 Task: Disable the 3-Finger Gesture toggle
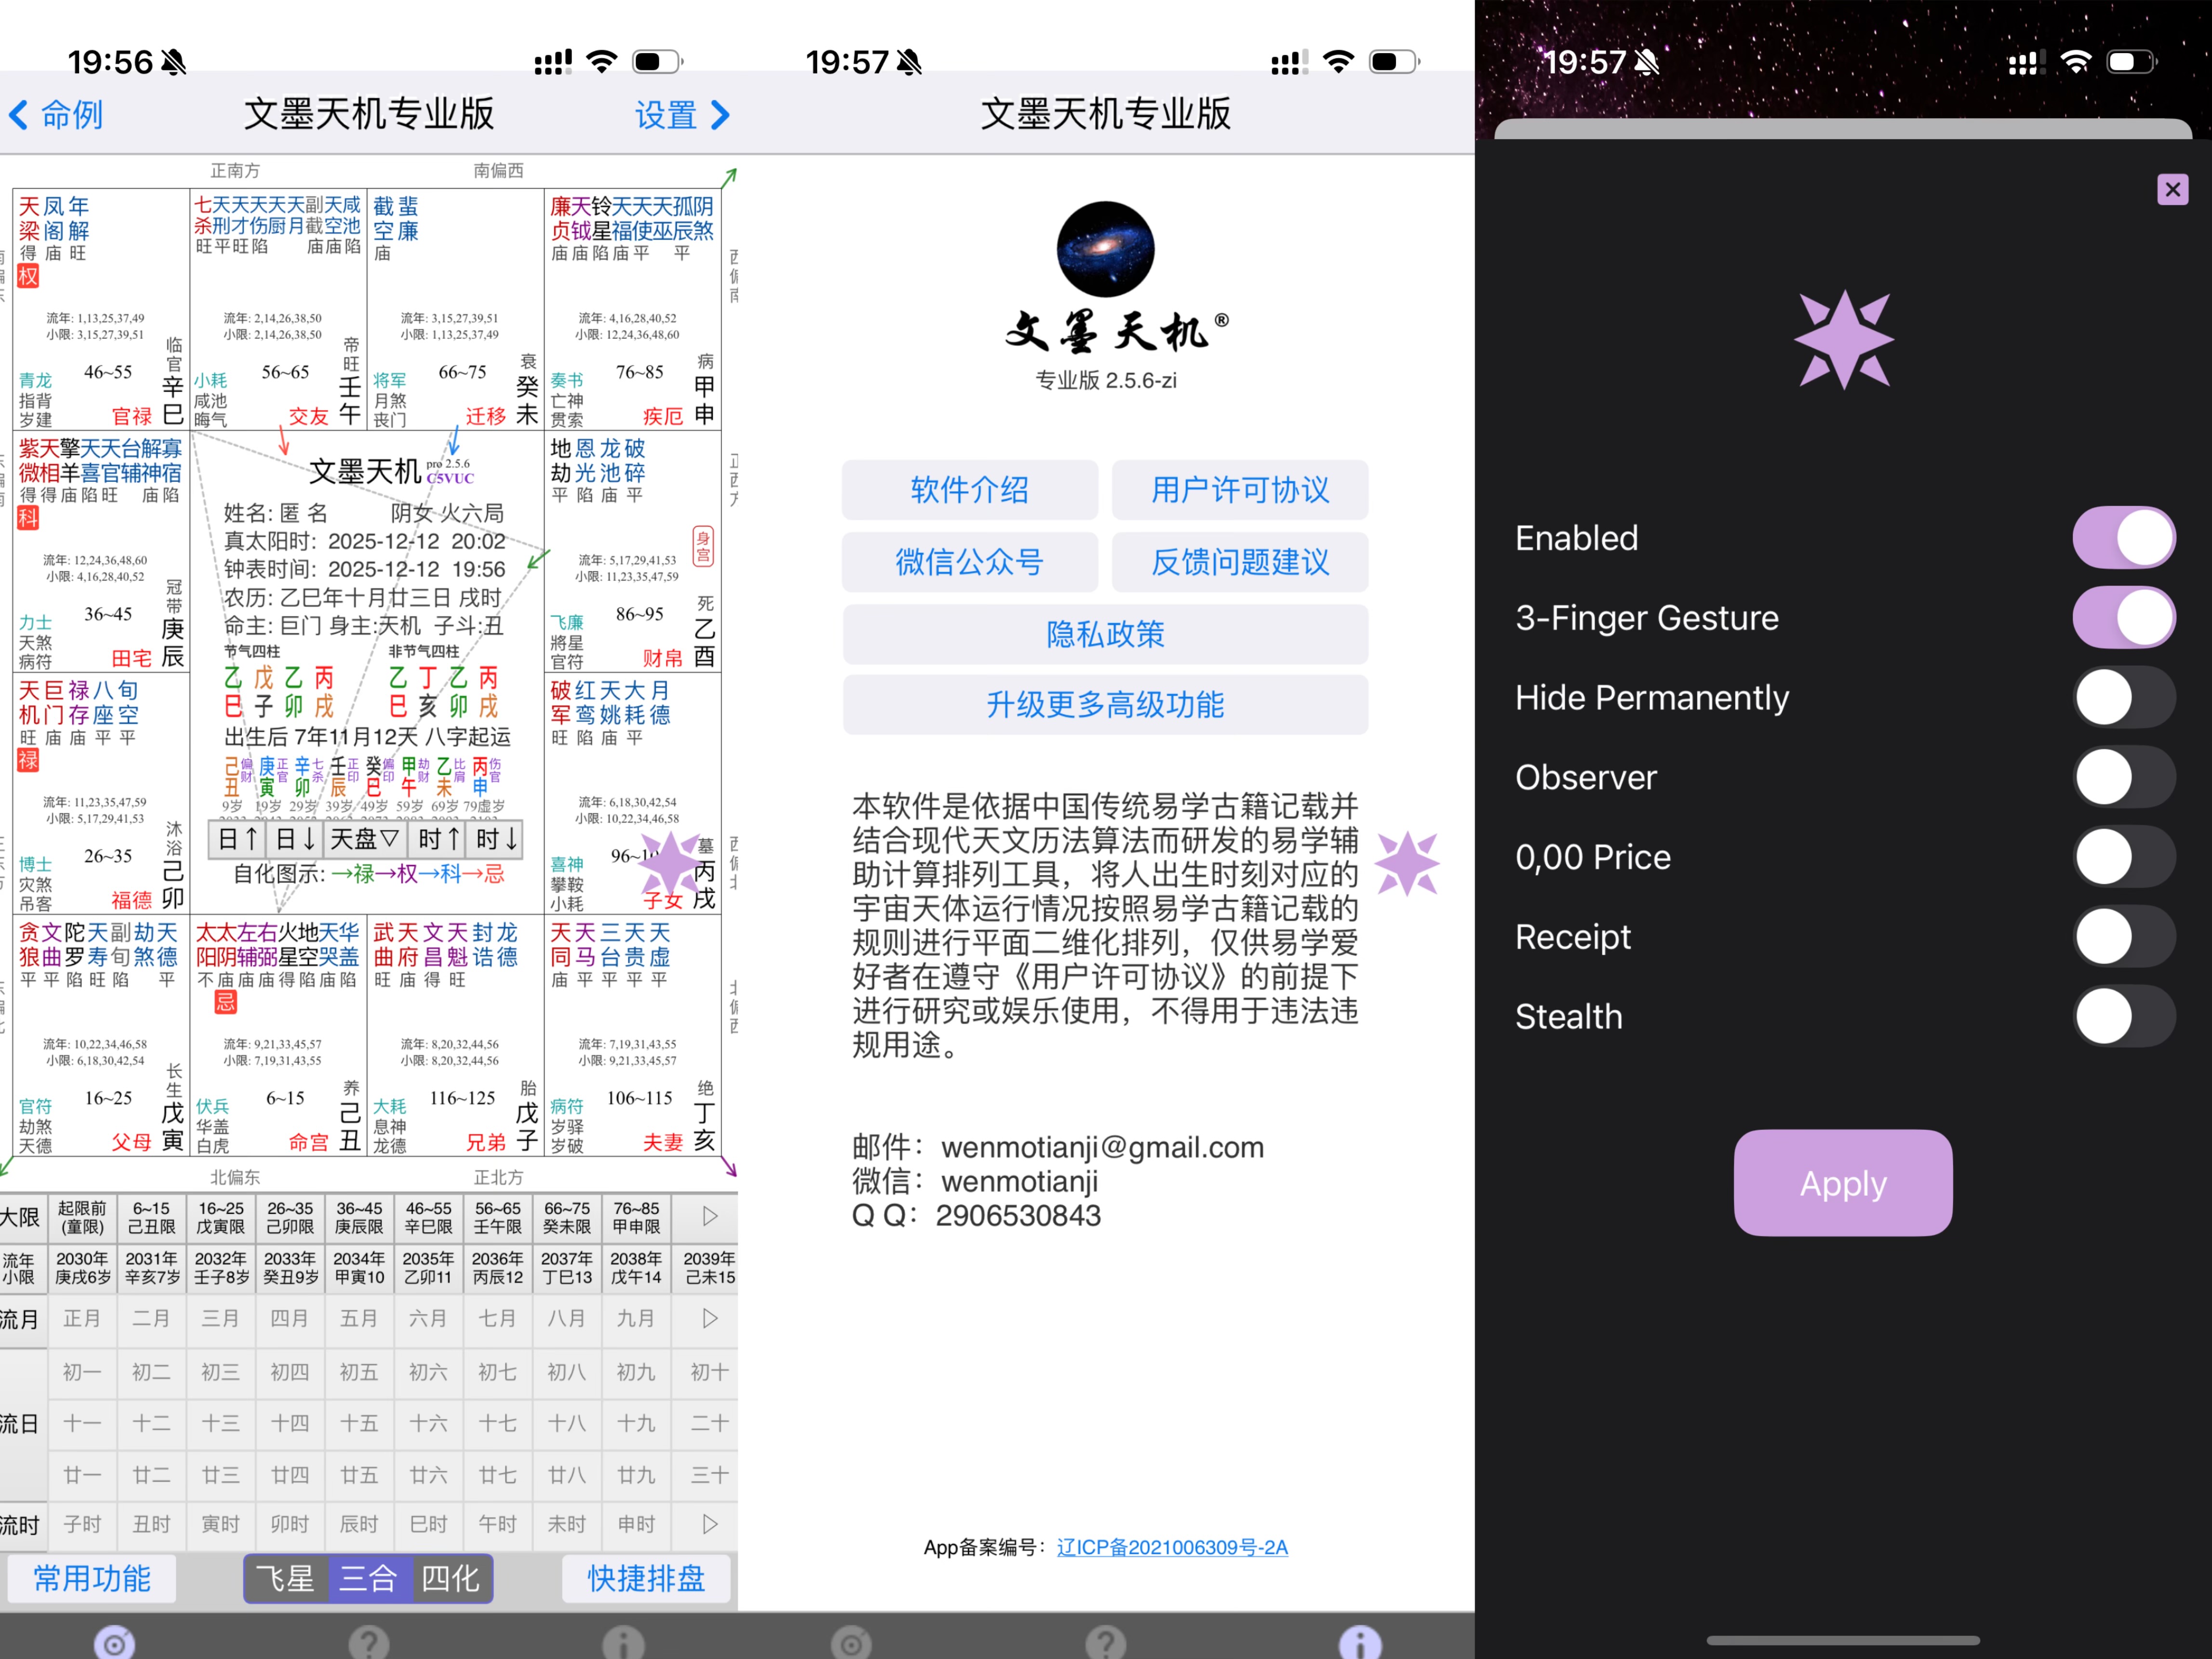(2124, 617)
